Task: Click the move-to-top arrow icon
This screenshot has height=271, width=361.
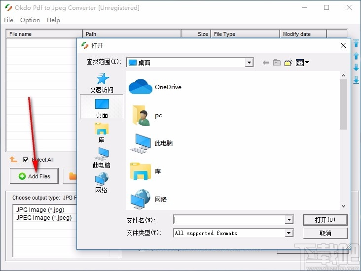Action: click(x=356, y=44)
